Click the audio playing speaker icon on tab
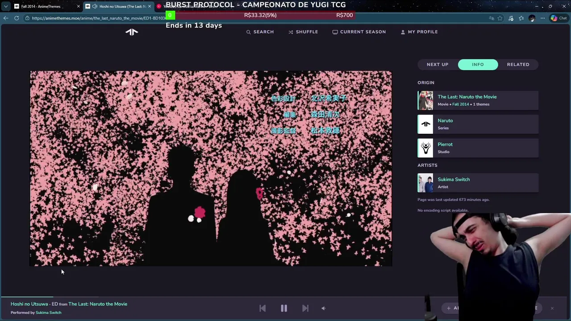This screenshot has height=321, width=571. click(95, 6)
